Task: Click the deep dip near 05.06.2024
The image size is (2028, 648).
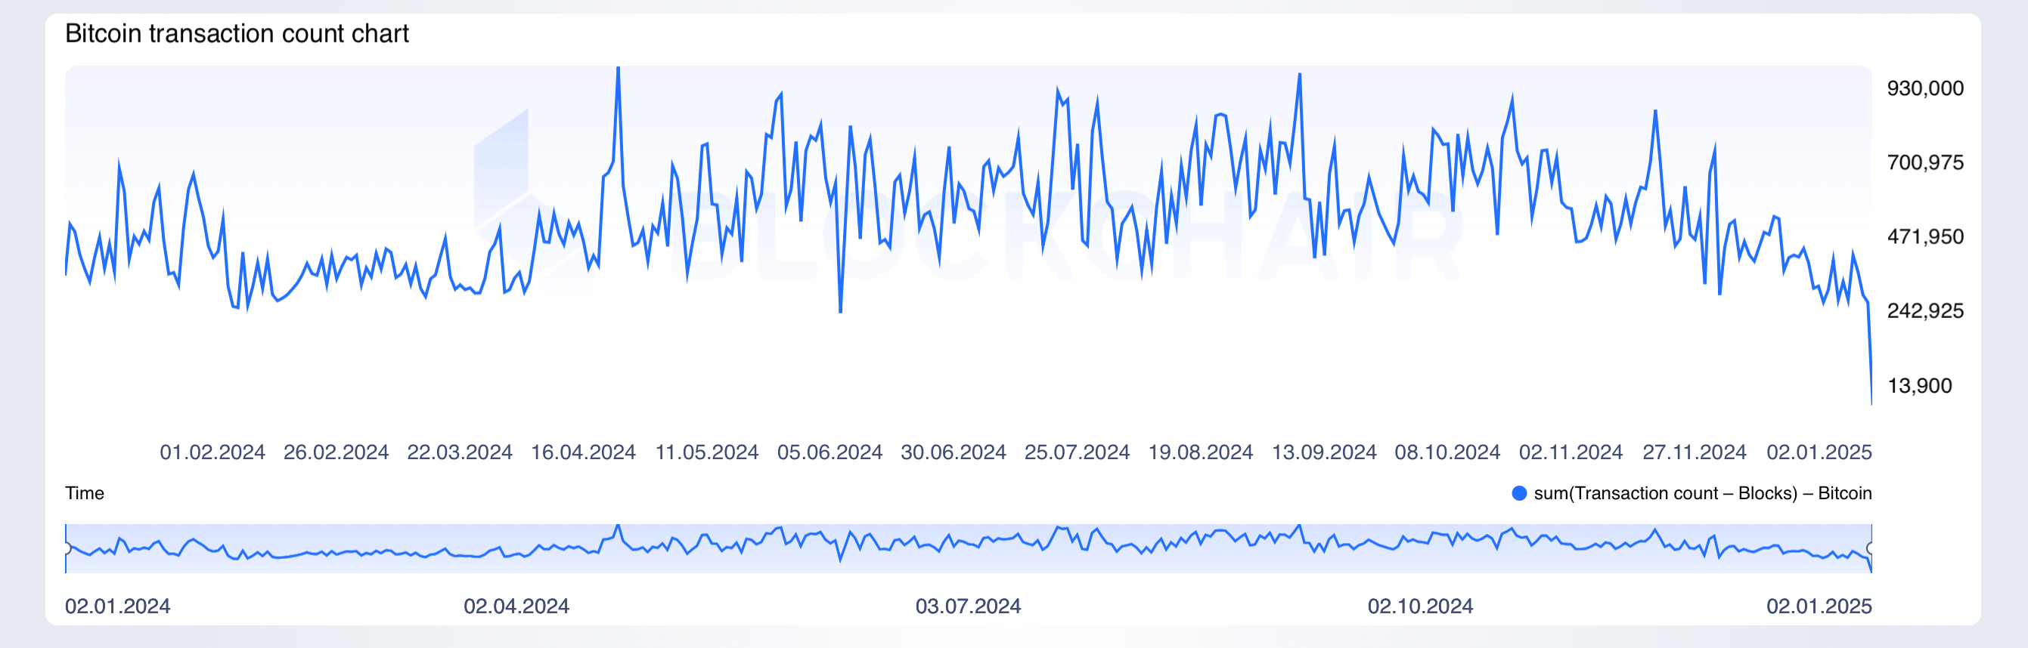Action: [x=841, y=311]
